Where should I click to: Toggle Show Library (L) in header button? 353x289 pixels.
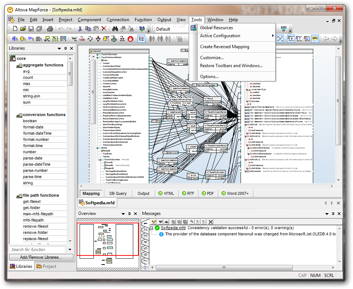(x=307, y=39)
